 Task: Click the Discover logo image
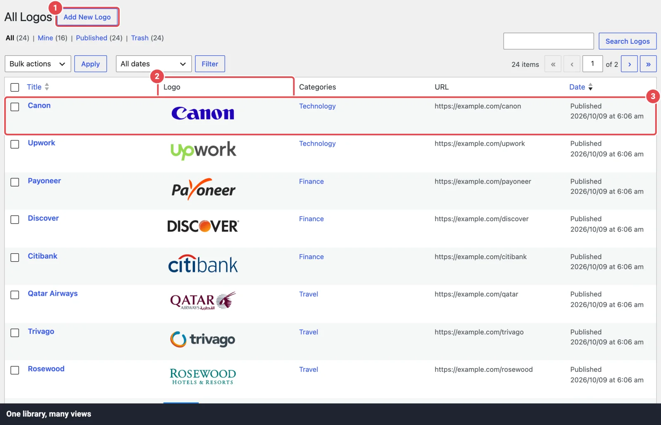[203, 226]
